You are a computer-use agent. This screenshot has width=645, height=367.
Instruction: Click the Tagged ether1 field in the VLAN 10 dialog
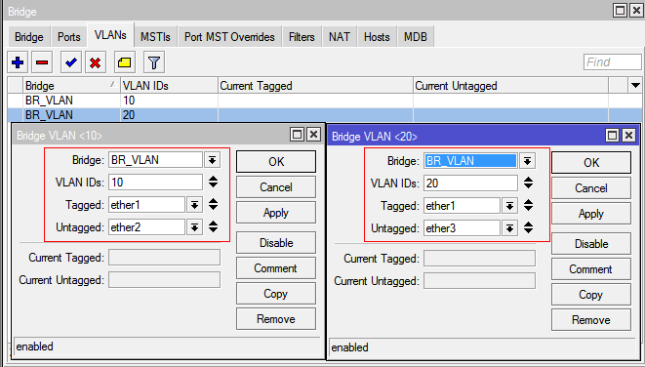coord(146,204)
